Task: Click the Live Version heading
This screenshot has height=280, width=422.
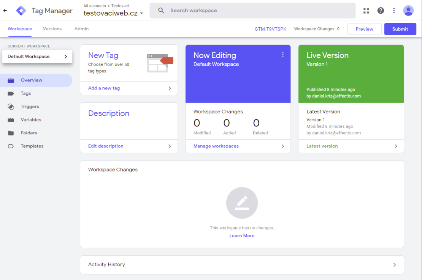Action: [328, 55]
